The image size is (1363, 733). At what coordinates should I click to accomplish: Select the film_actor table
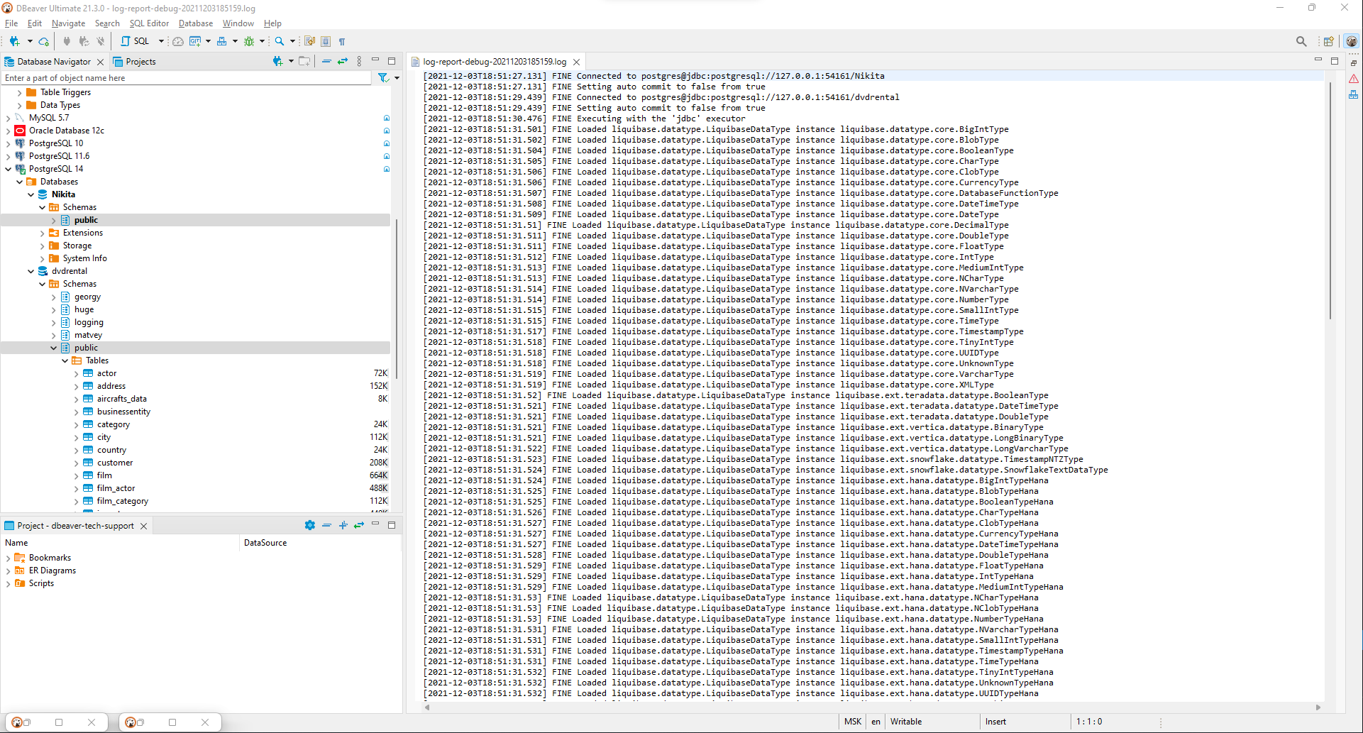coord(116,488)
